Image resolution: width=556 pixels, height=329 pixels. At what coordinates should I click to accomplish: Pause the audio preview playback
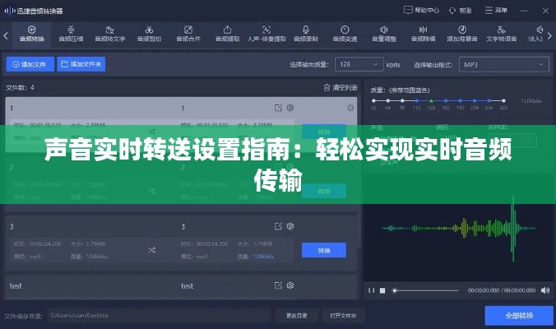(371, 290)
